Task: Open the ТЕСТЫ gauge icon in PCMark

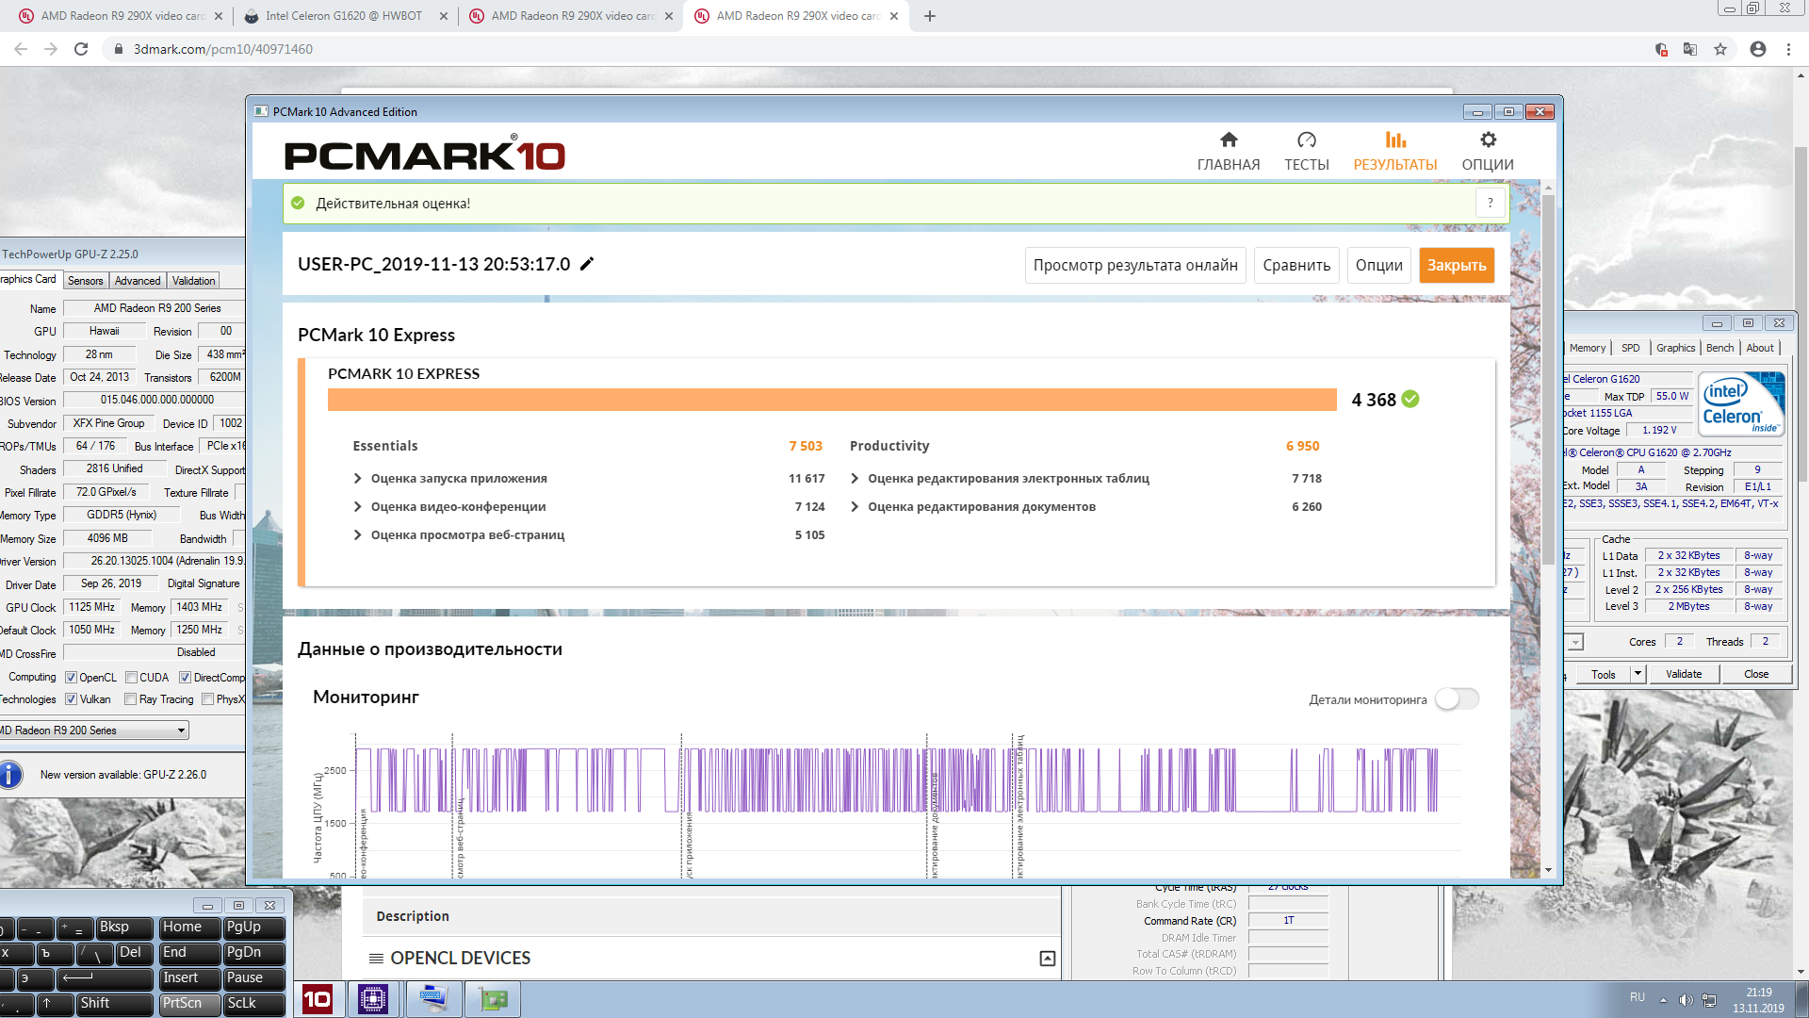Action: (1307, 140)
